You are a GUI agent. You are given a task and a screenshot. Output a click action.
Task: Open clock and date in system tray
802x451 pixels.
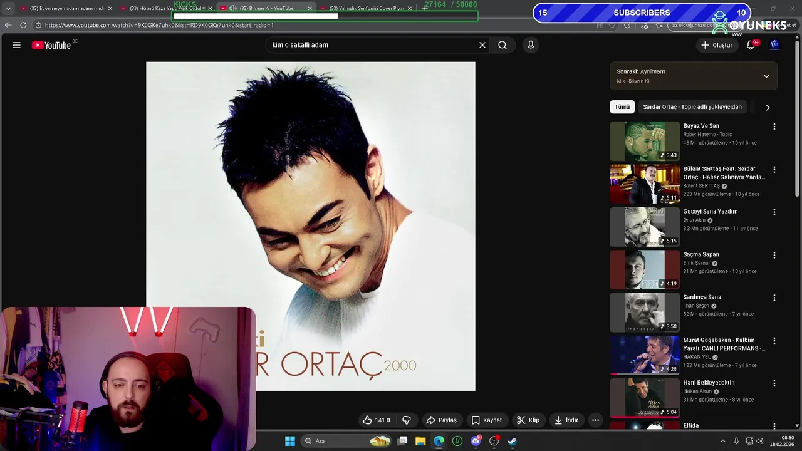(x=782, y=441)
